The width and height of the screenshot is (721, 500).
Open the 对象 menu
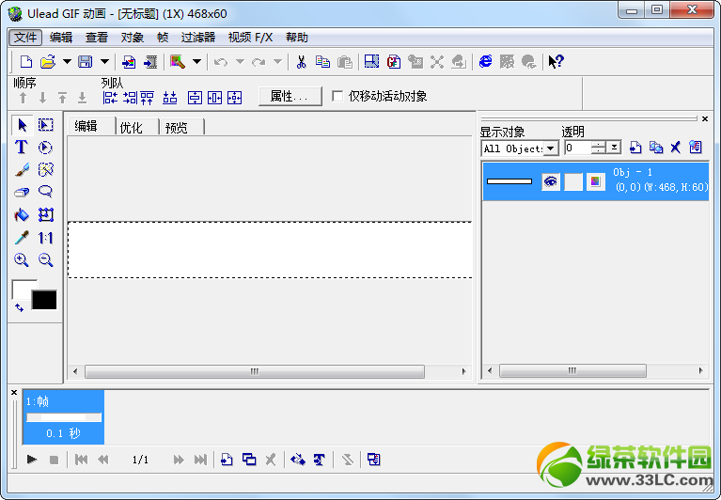(x=133, y=38)
